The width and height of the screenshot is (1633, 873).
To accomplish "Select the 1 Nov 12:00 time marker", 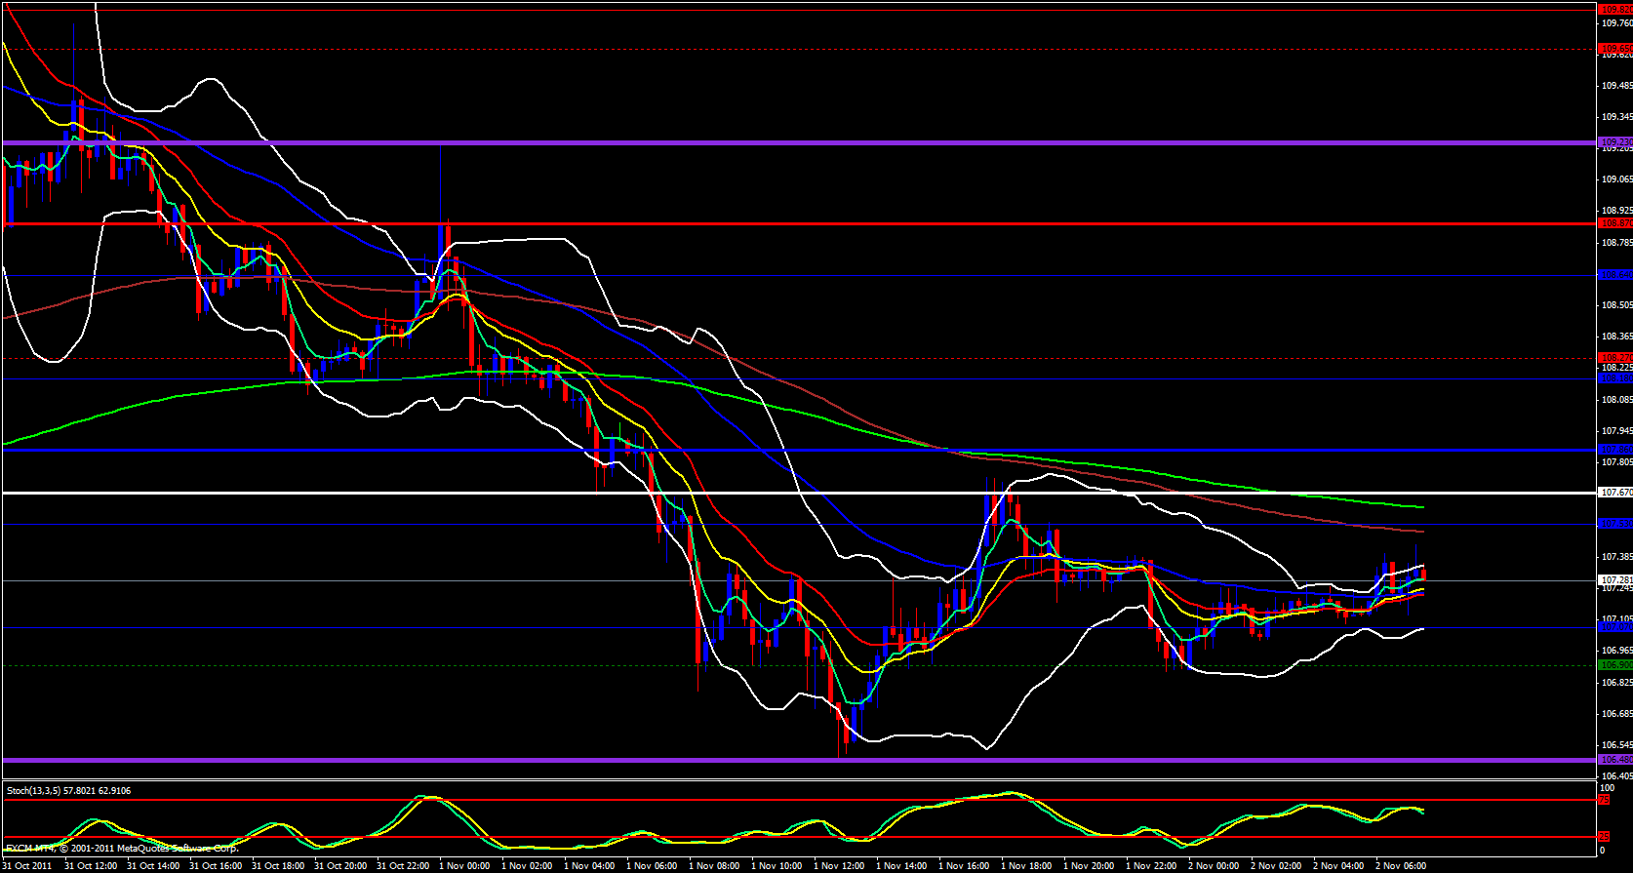I will tap(839, 865).
